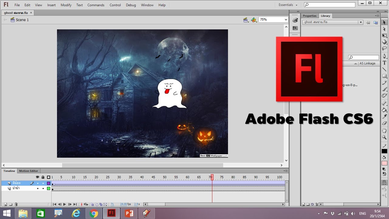Select the Eyedropper tool
The height and width of the screenshot is (219, 389).
point(384,116)
